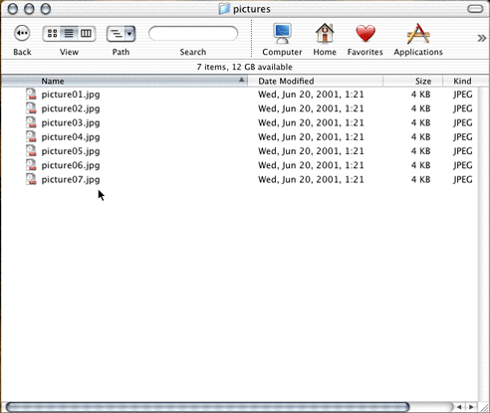Image resolution: width=490 pixels, height=413 pixels.
Task: Click the Back arrow button
Action: click(22, 33)
